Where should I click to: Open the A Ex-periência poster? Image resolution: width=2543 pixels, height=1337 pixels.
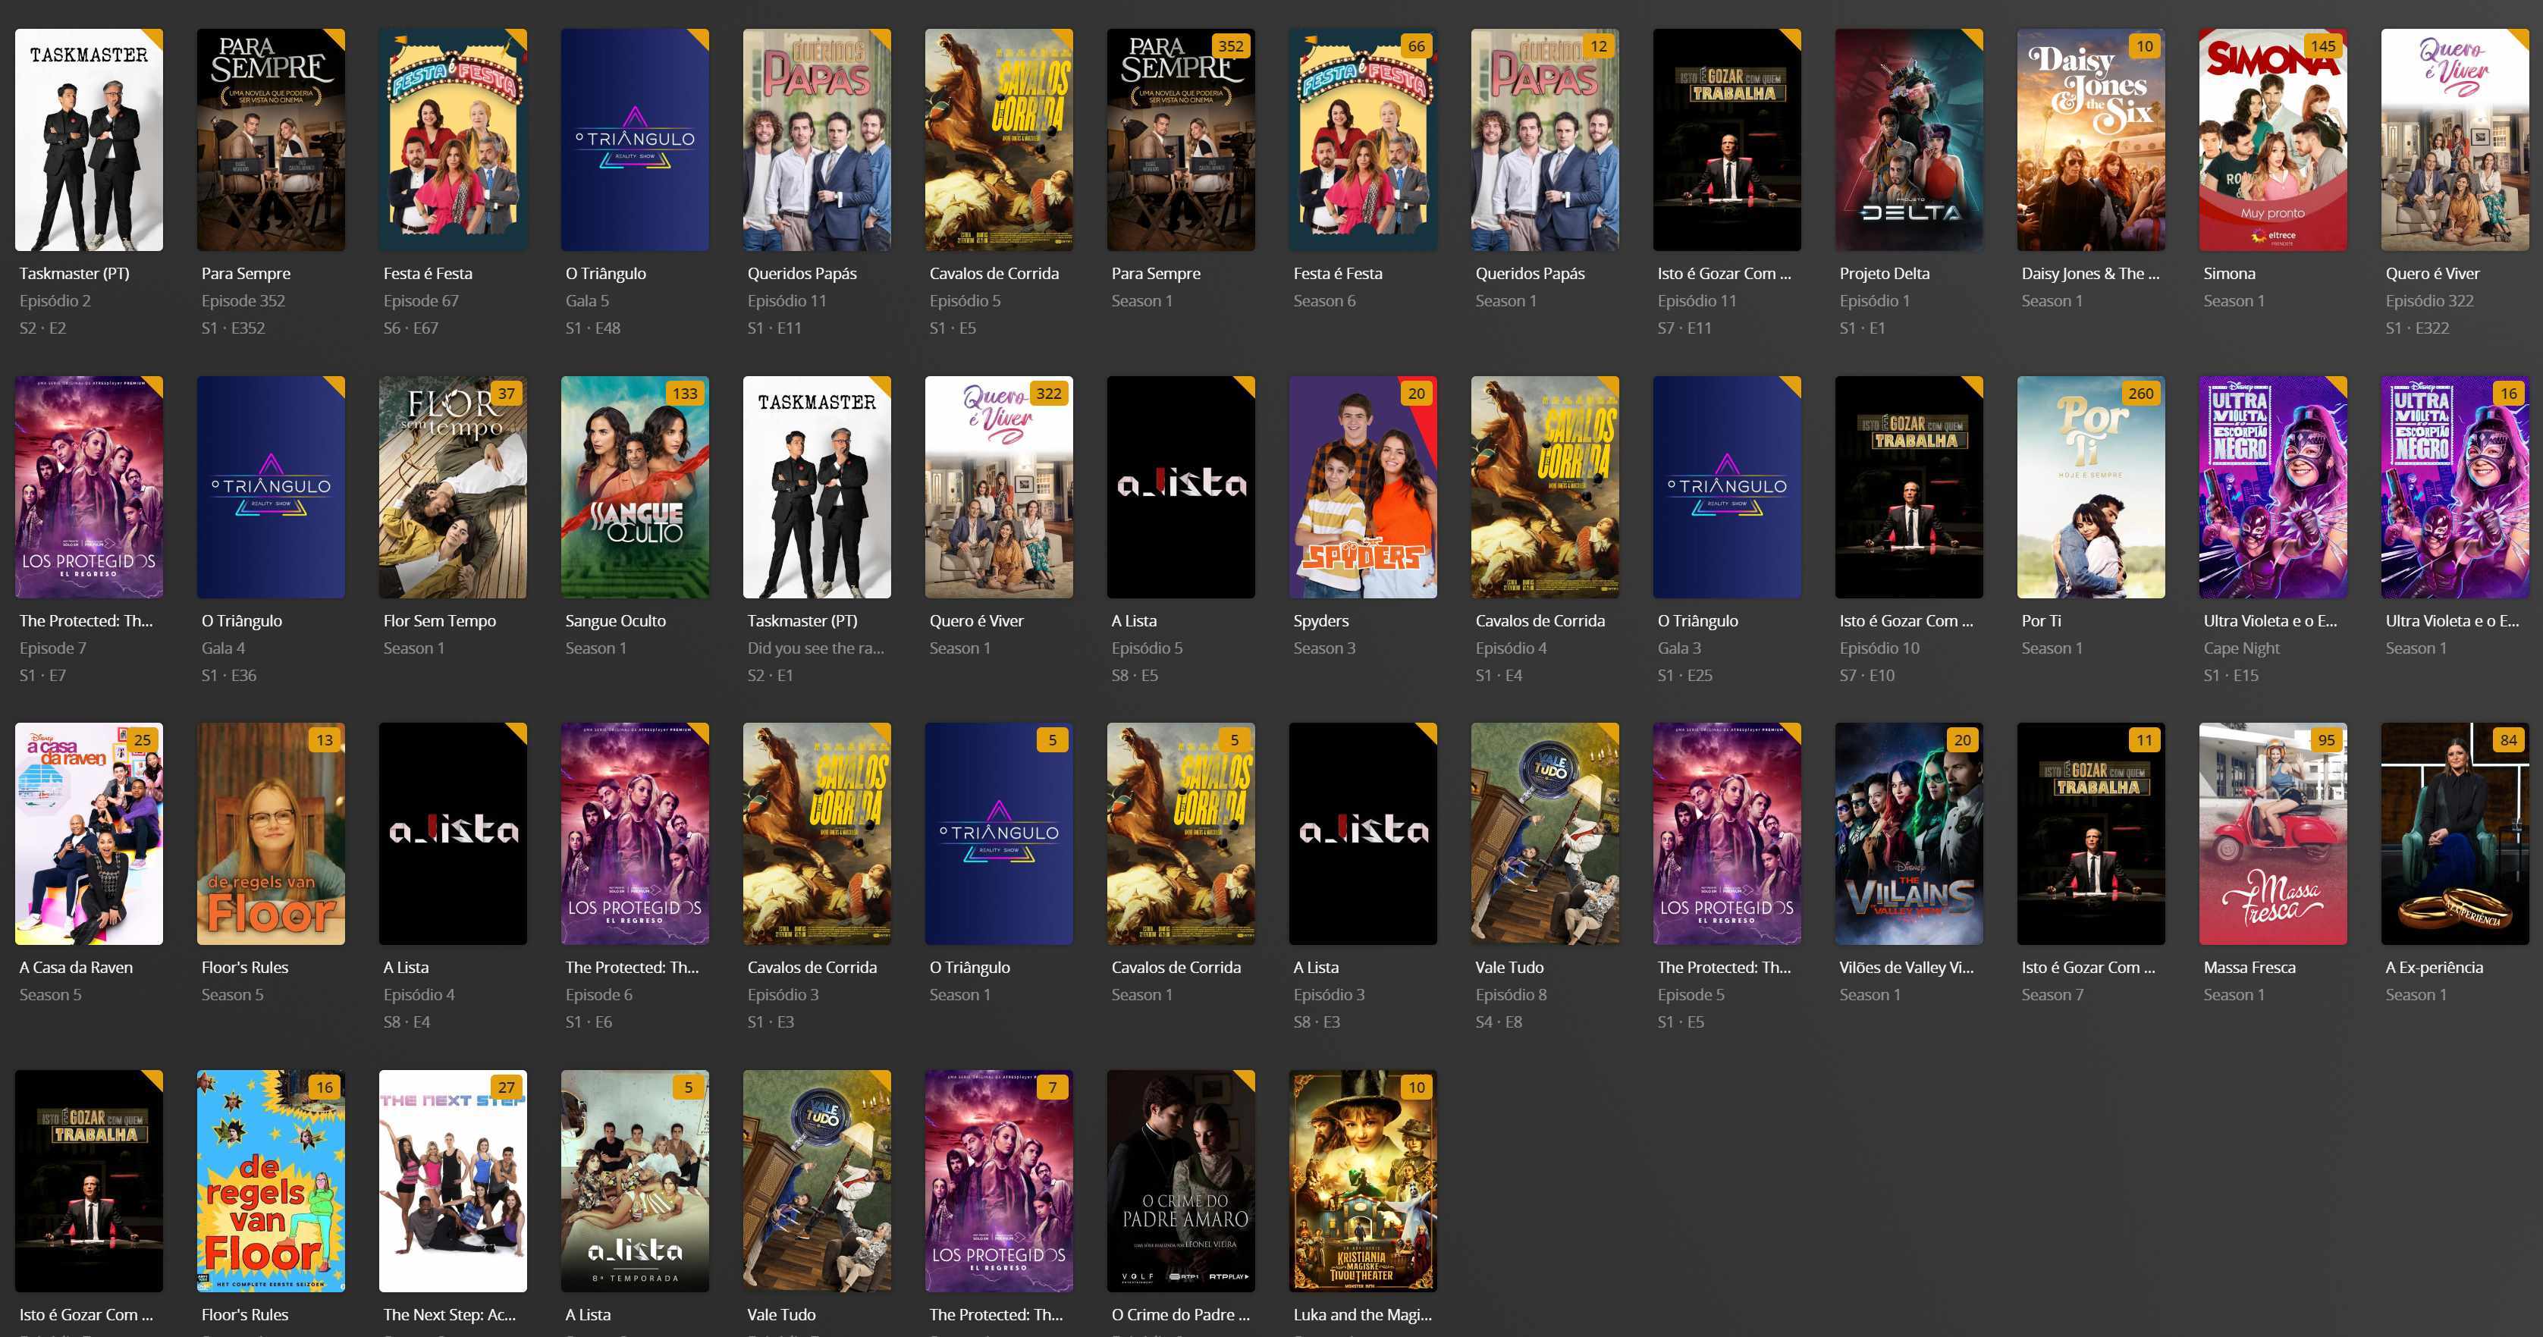[2454, 833]
